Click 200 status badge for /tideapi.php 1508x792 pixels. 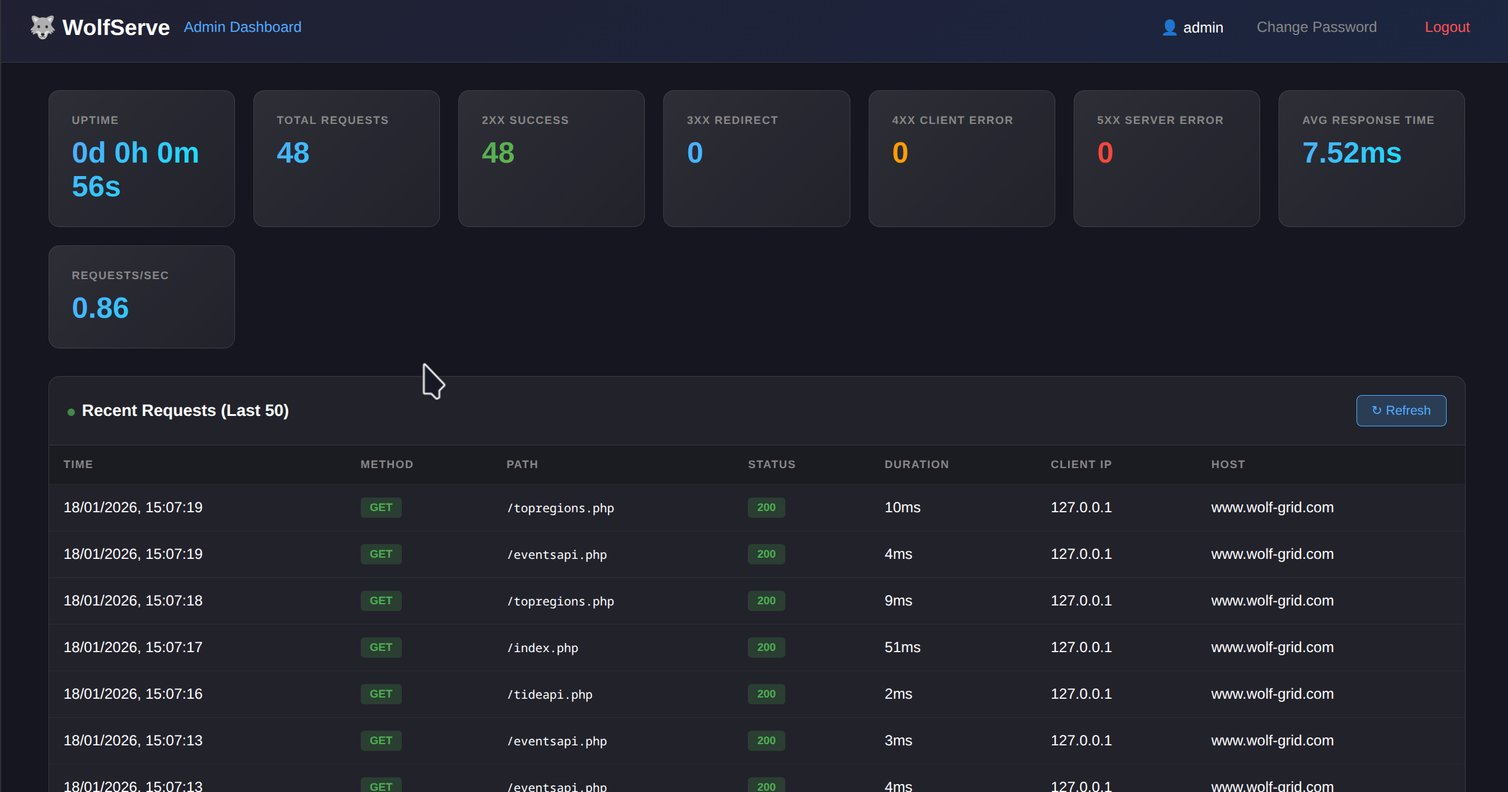[x=766, y=694]
